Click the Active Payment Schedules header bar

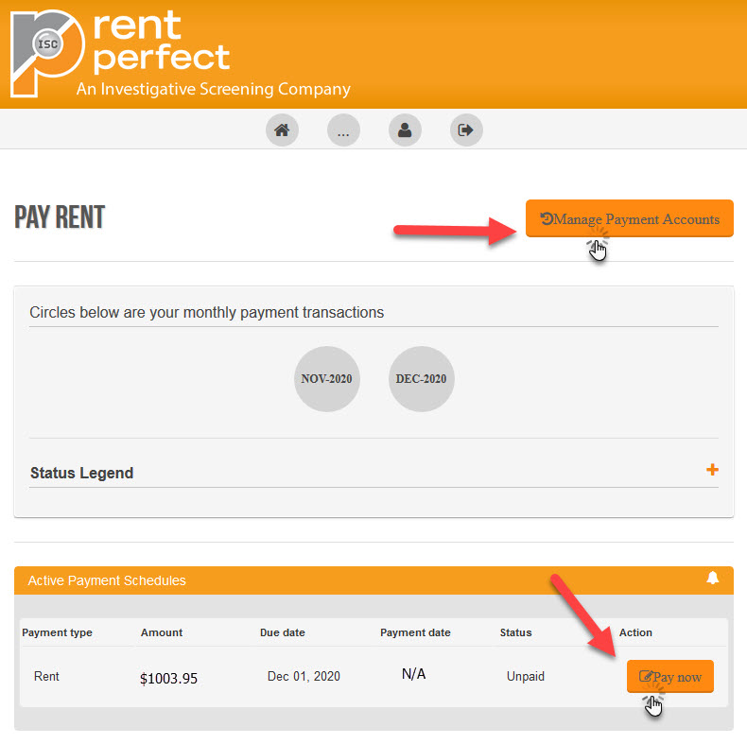pyautogui.click(x=373, y=580)
